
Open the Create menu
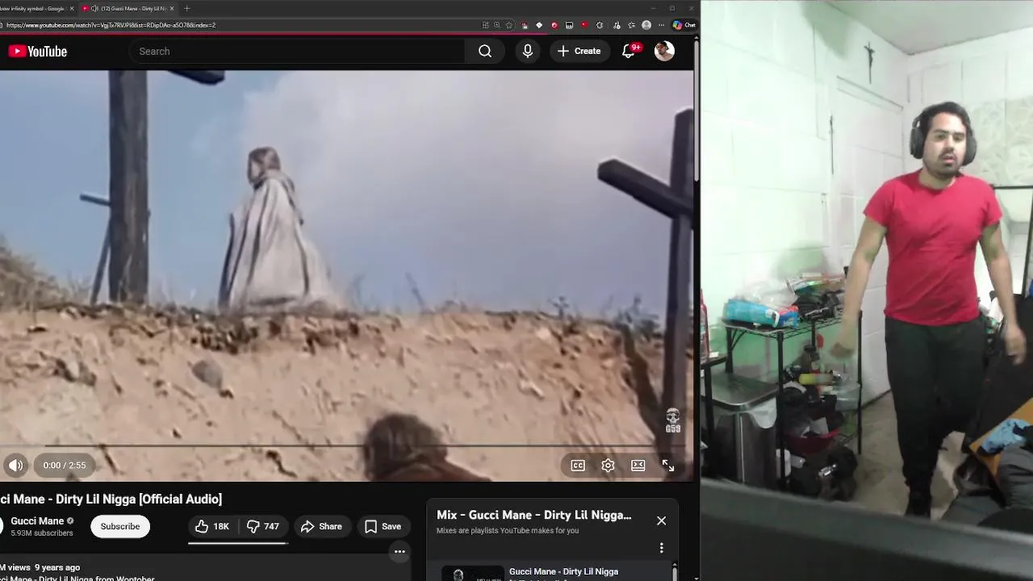pyautogui.click(x=579, y=51)
